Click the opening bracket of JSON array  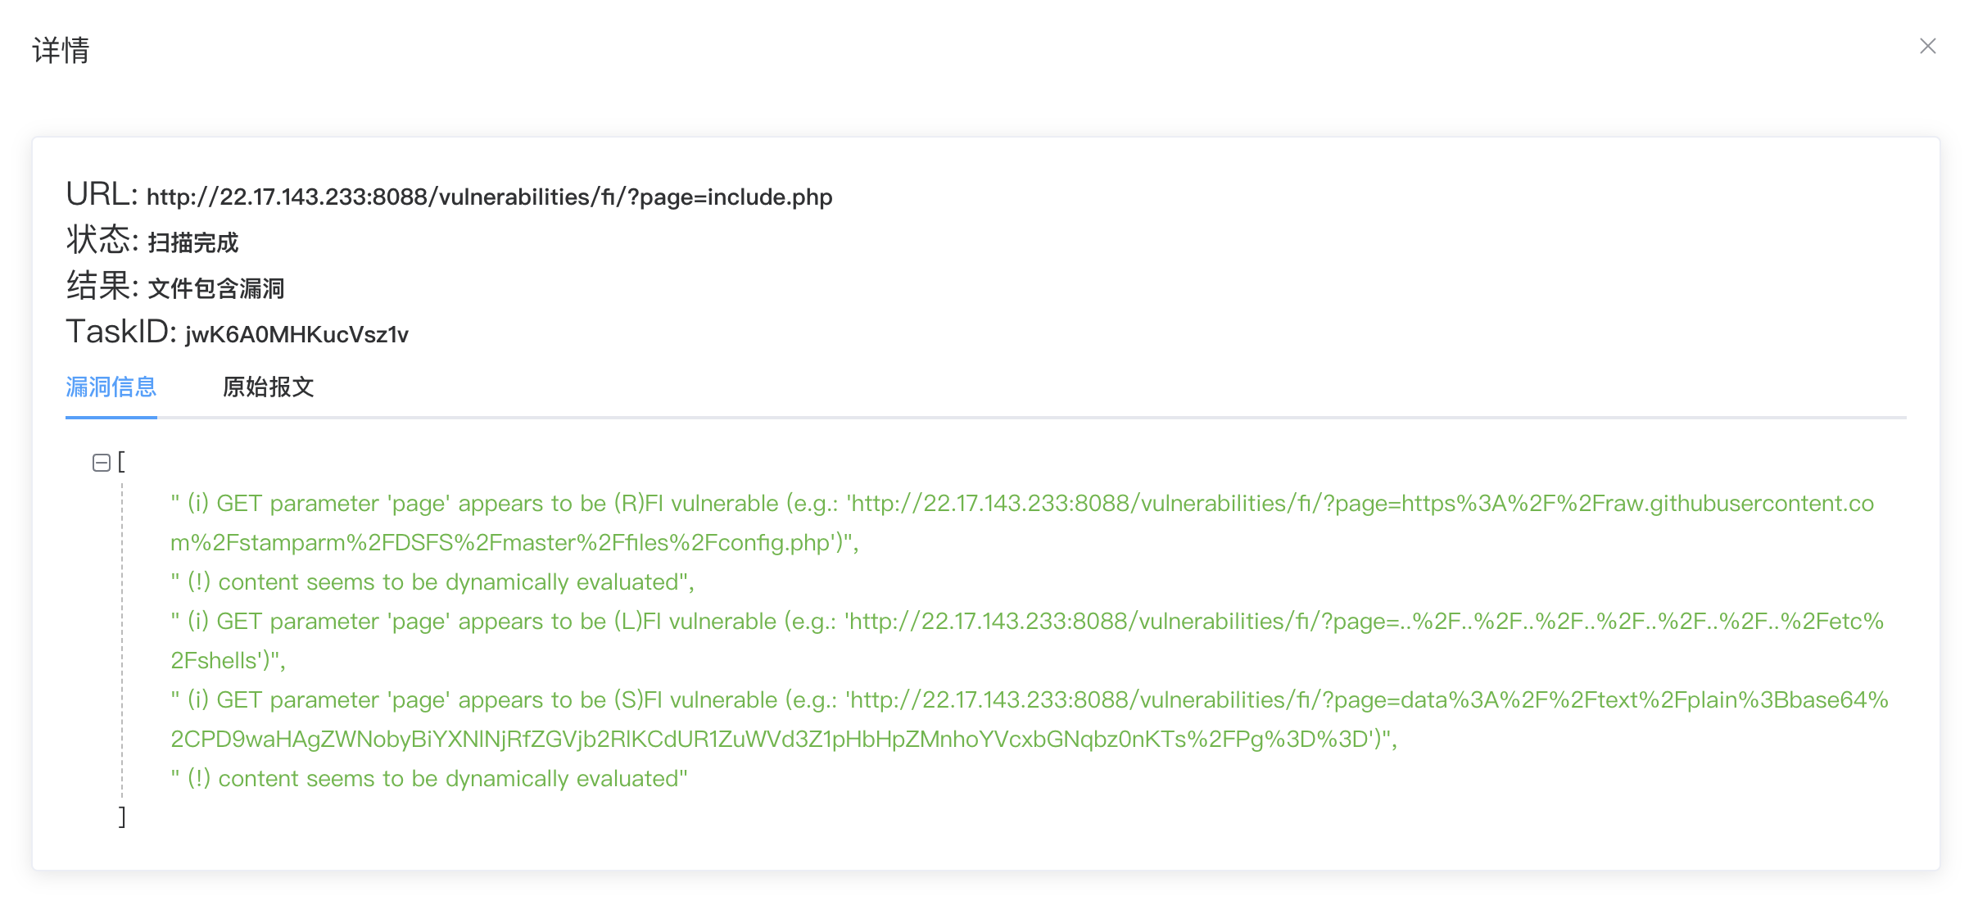(122, 462)
